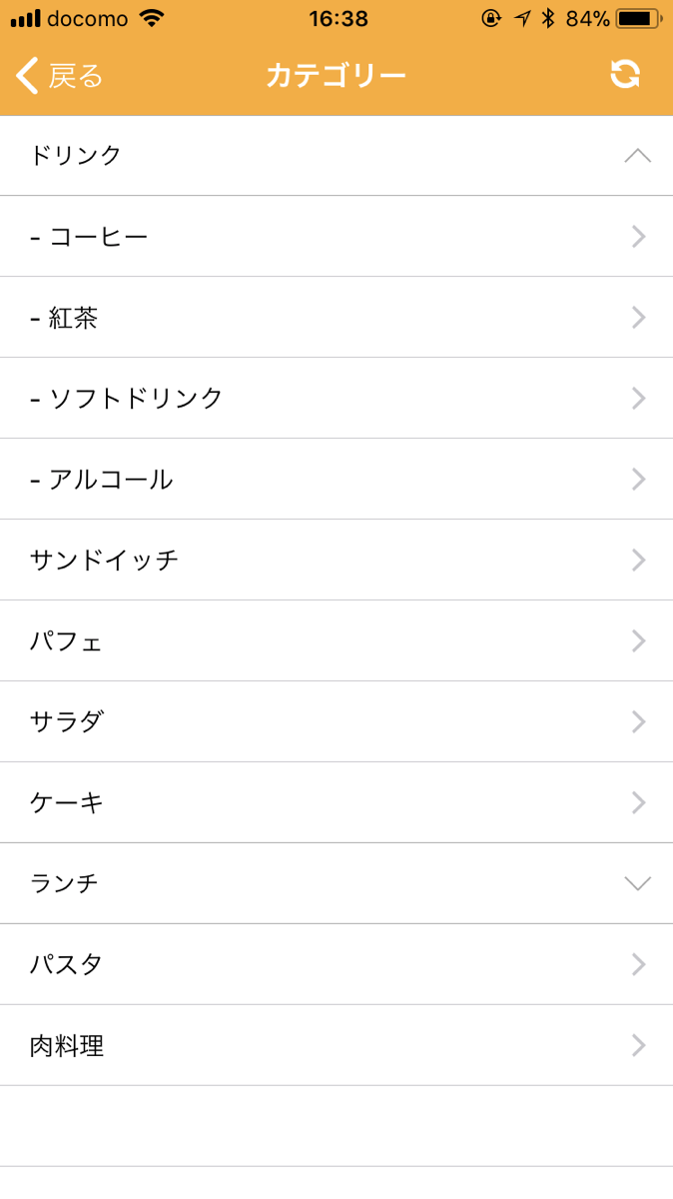Tap the back chevron icon at top left

(x=25, y=74)
